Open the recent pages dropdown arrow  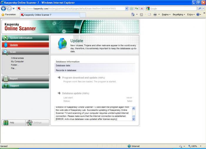[14, 9]
